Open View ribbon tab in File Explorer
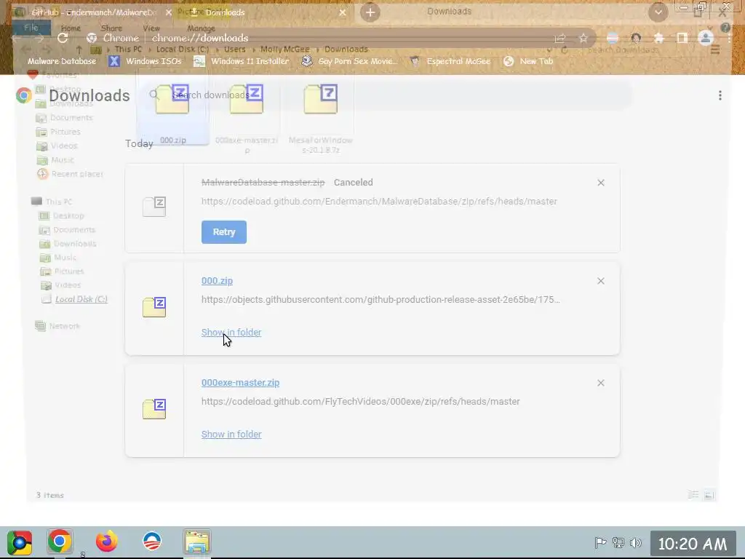Viewport: 745px width, 559px height. (x=151, y=28)
